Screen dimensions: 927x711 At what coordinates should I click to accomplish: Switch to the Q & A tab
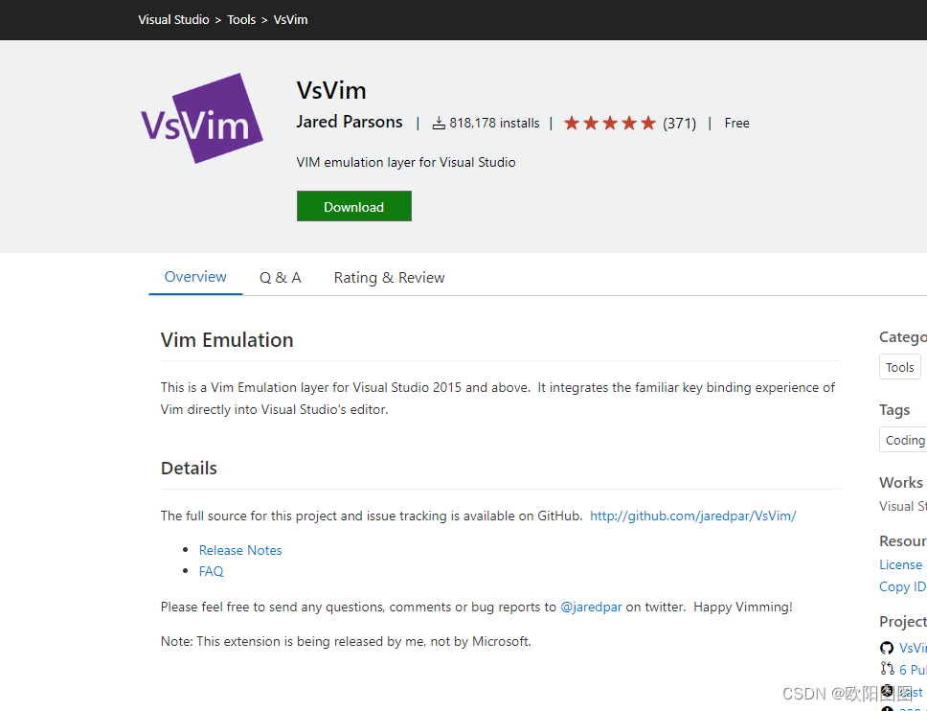pyautogui.click(x=281, y=278)
